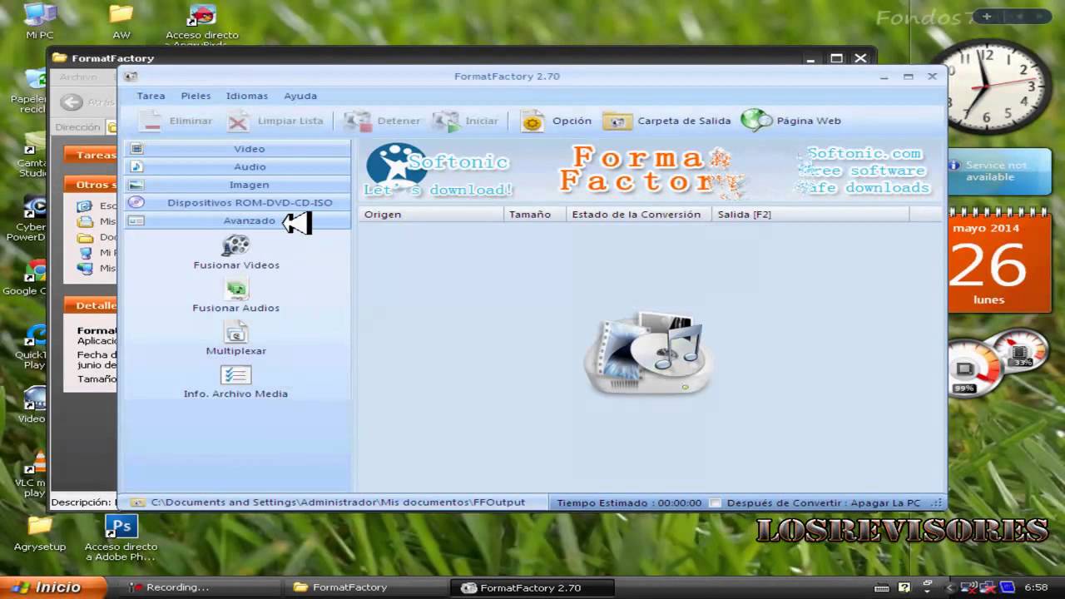Collapse Detalles panel in Explorer window

click(92, 305)
